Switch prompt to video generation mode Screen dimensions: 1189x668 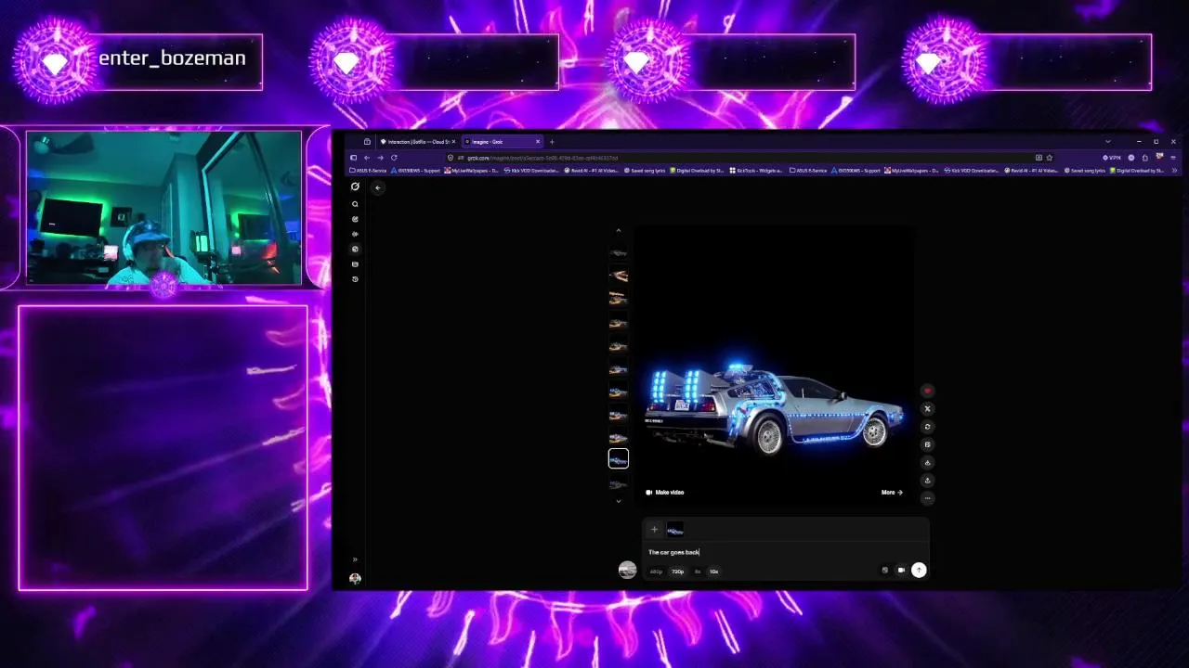[901, 571]
